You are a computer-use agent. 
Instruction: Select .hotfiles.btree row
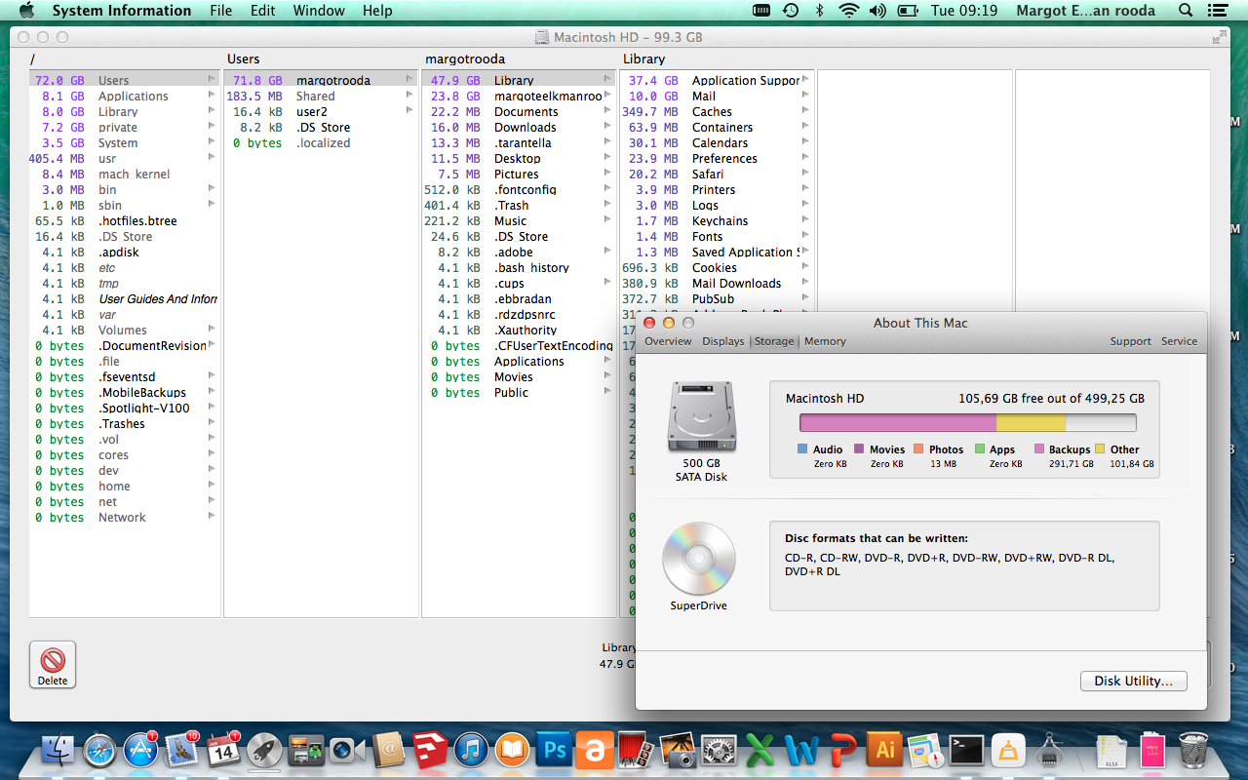click(123, 220)
